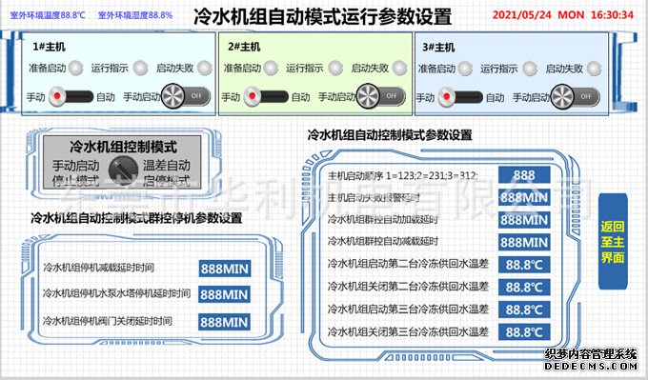The width and height of the screenshot is (648, 380).
Task: Click the 2#主机 运行指示 indicator lamp
Action: (335, 68)
